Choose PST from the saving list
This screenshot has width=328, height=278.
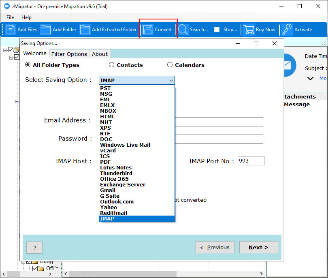point(137,88)
